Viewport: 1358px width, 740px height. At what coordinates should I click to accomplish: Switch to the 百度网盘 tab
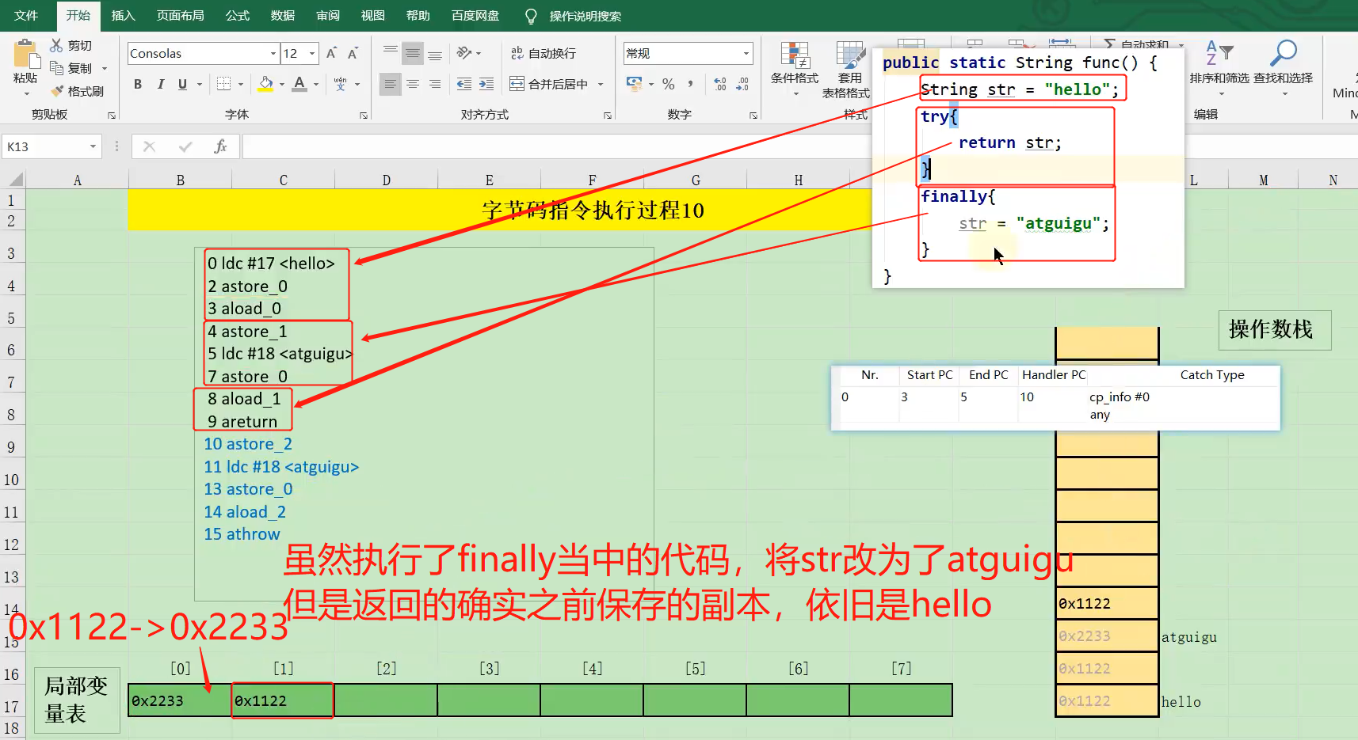(475, 16)
